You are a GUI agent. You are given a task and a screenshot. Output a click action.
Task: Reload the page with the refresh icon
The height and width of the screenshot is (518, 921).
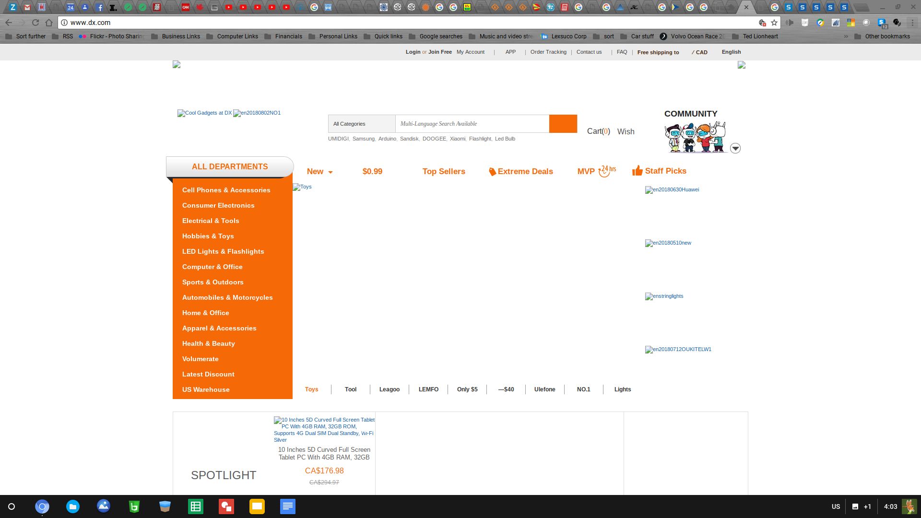(x=35, y=23)
